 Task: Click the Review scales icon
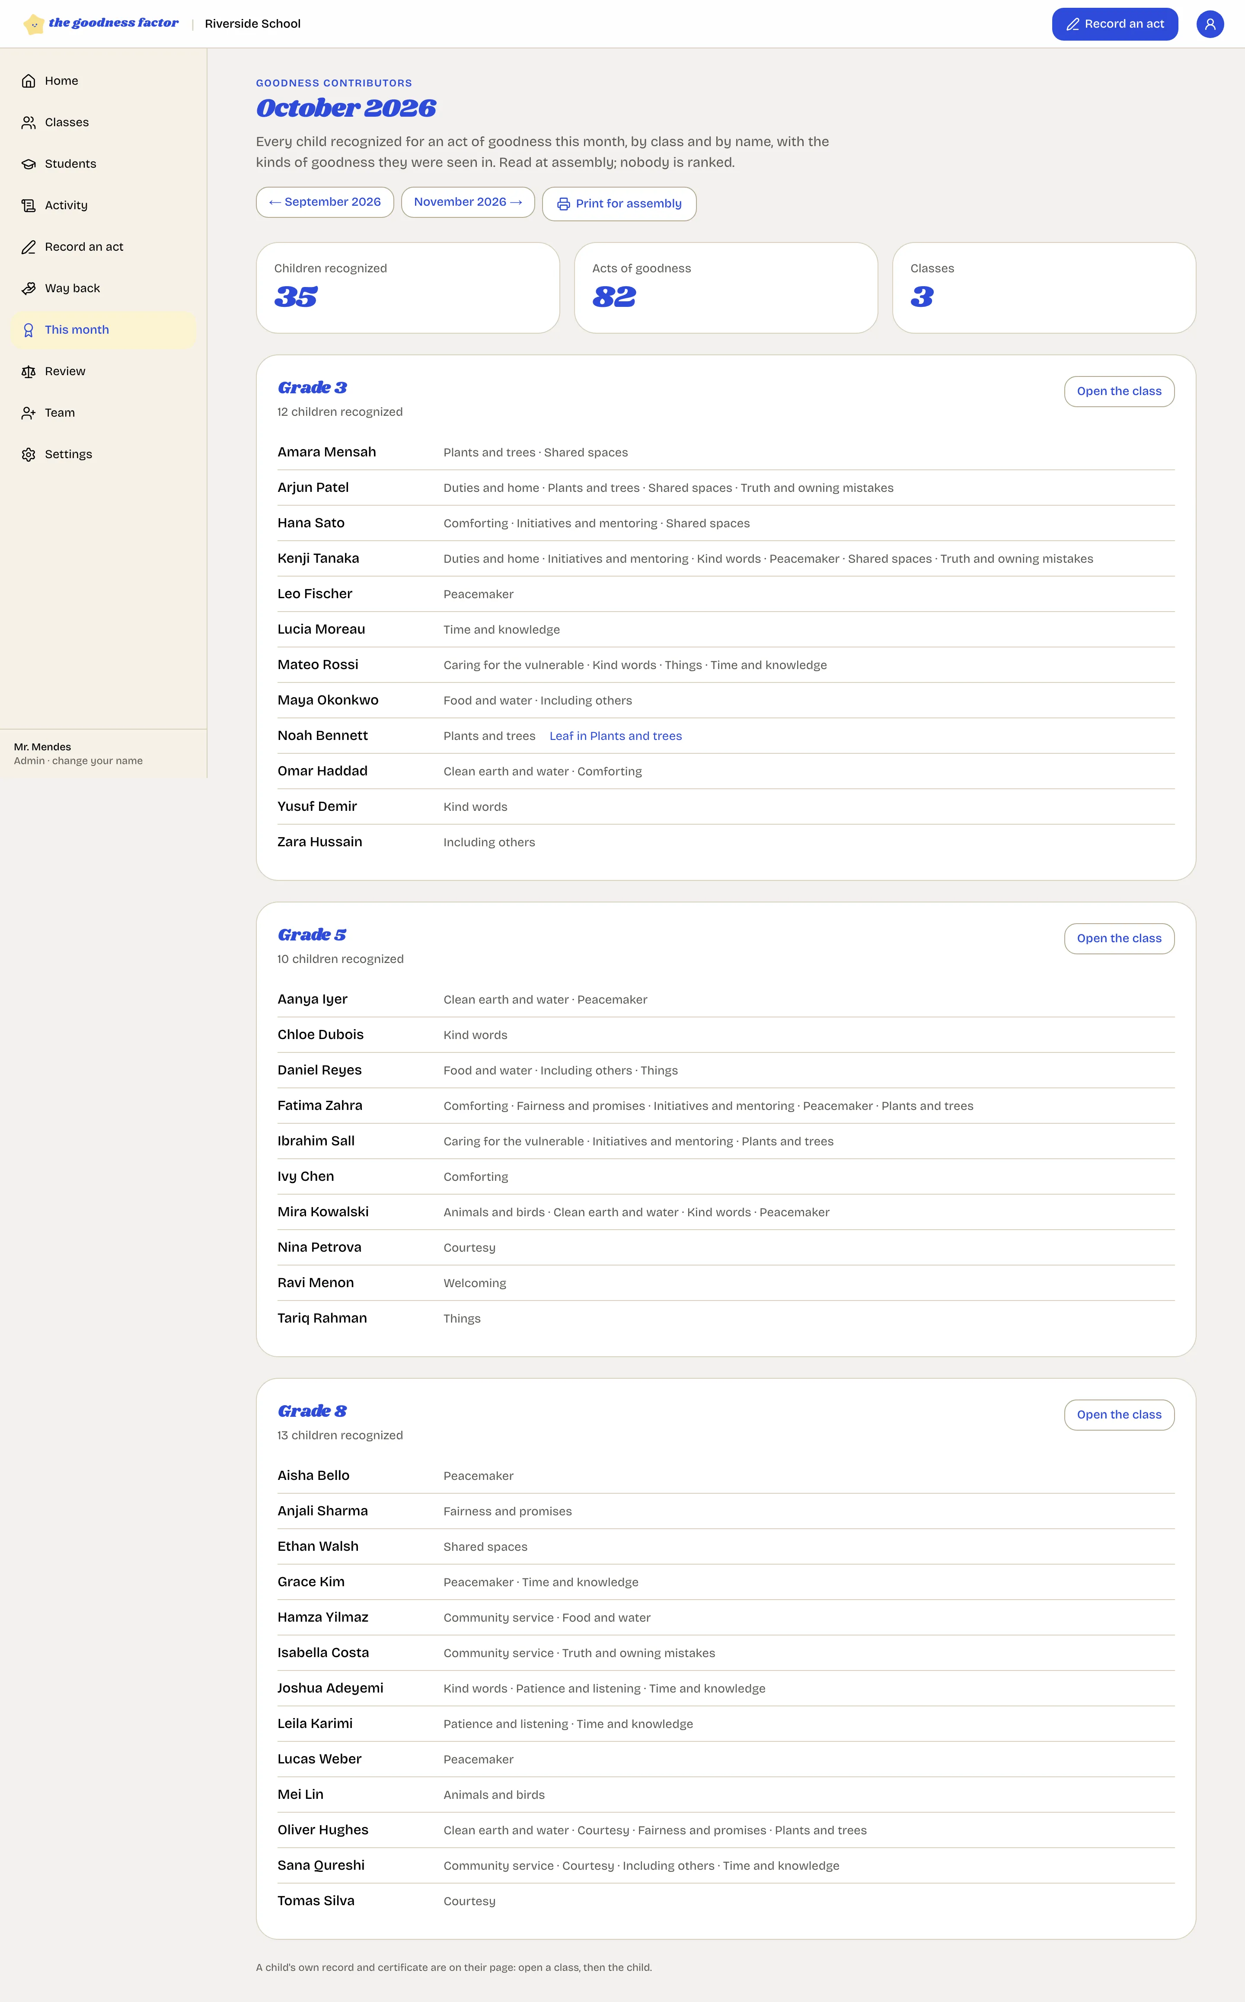[x=29, y=371]
